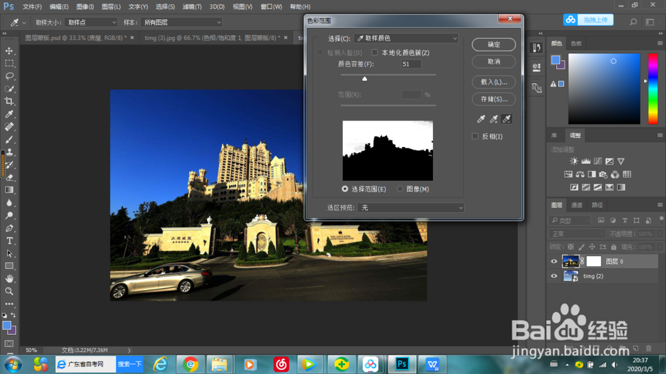The width and height of the screenshot is (666, 374).
Task: Click the 存储(S)... save button
Action: click(x=494, y=99)
